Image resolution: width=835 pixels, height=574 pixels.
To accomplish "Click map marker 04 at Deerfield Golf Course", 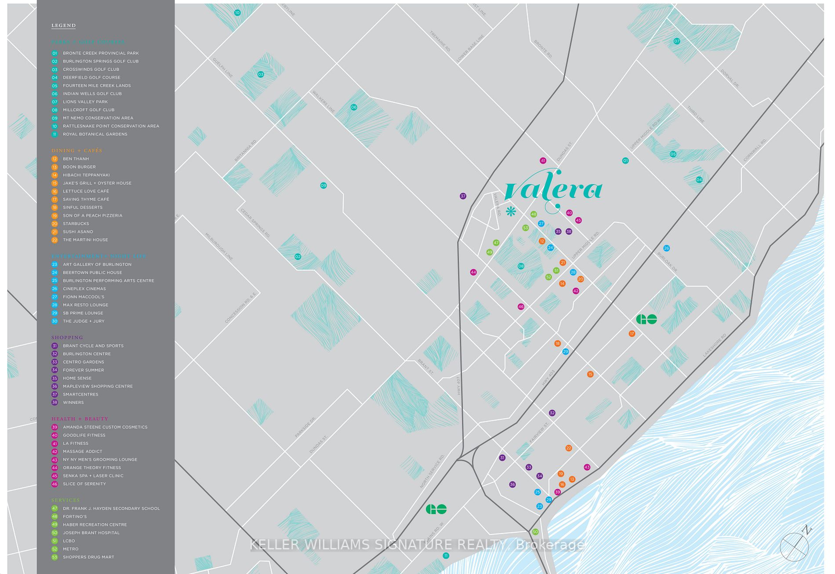I will [699, 180].
